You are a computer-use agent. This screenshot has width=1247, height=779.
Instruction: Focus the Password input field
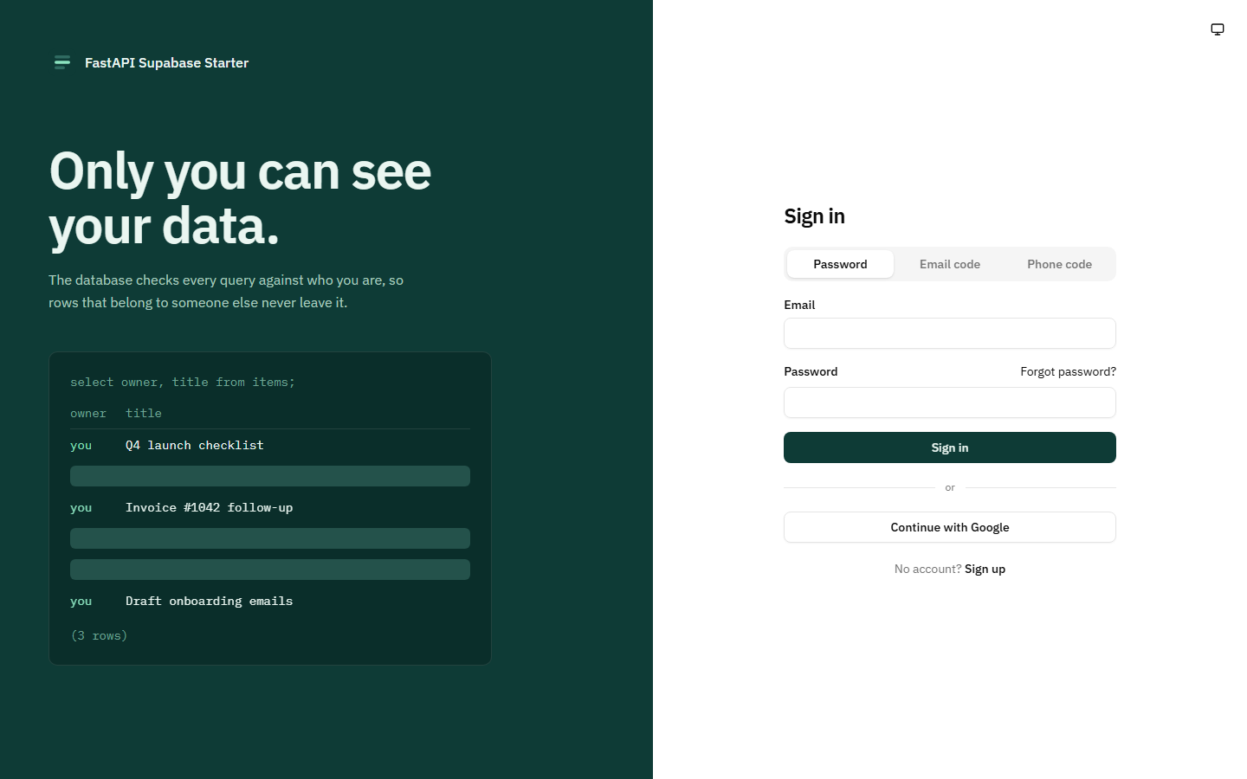tap(950, 402)
